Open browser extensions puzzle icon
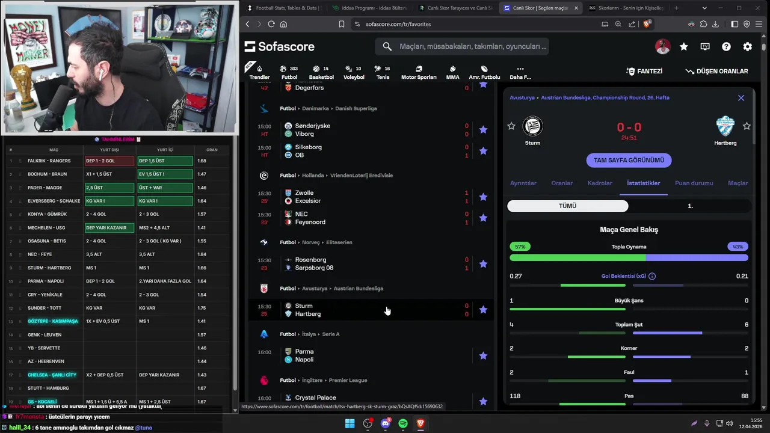The width and height of the screenshot is (770, 433). [x=703, y=24]
